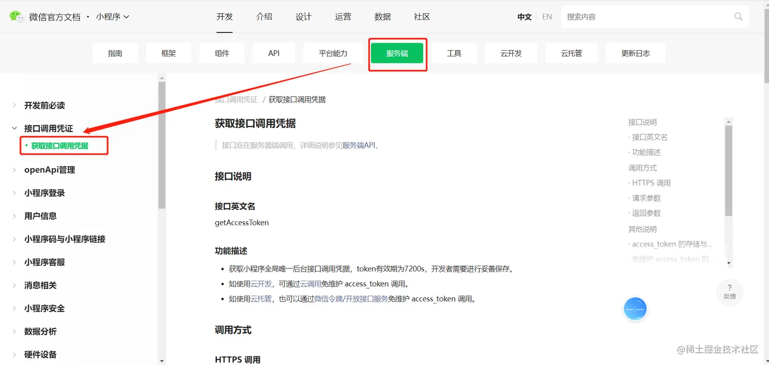Follow the 云托管 link in 功能描述
Image resolution: width=769 pixels, height=365 pixels.
[261, 299]
